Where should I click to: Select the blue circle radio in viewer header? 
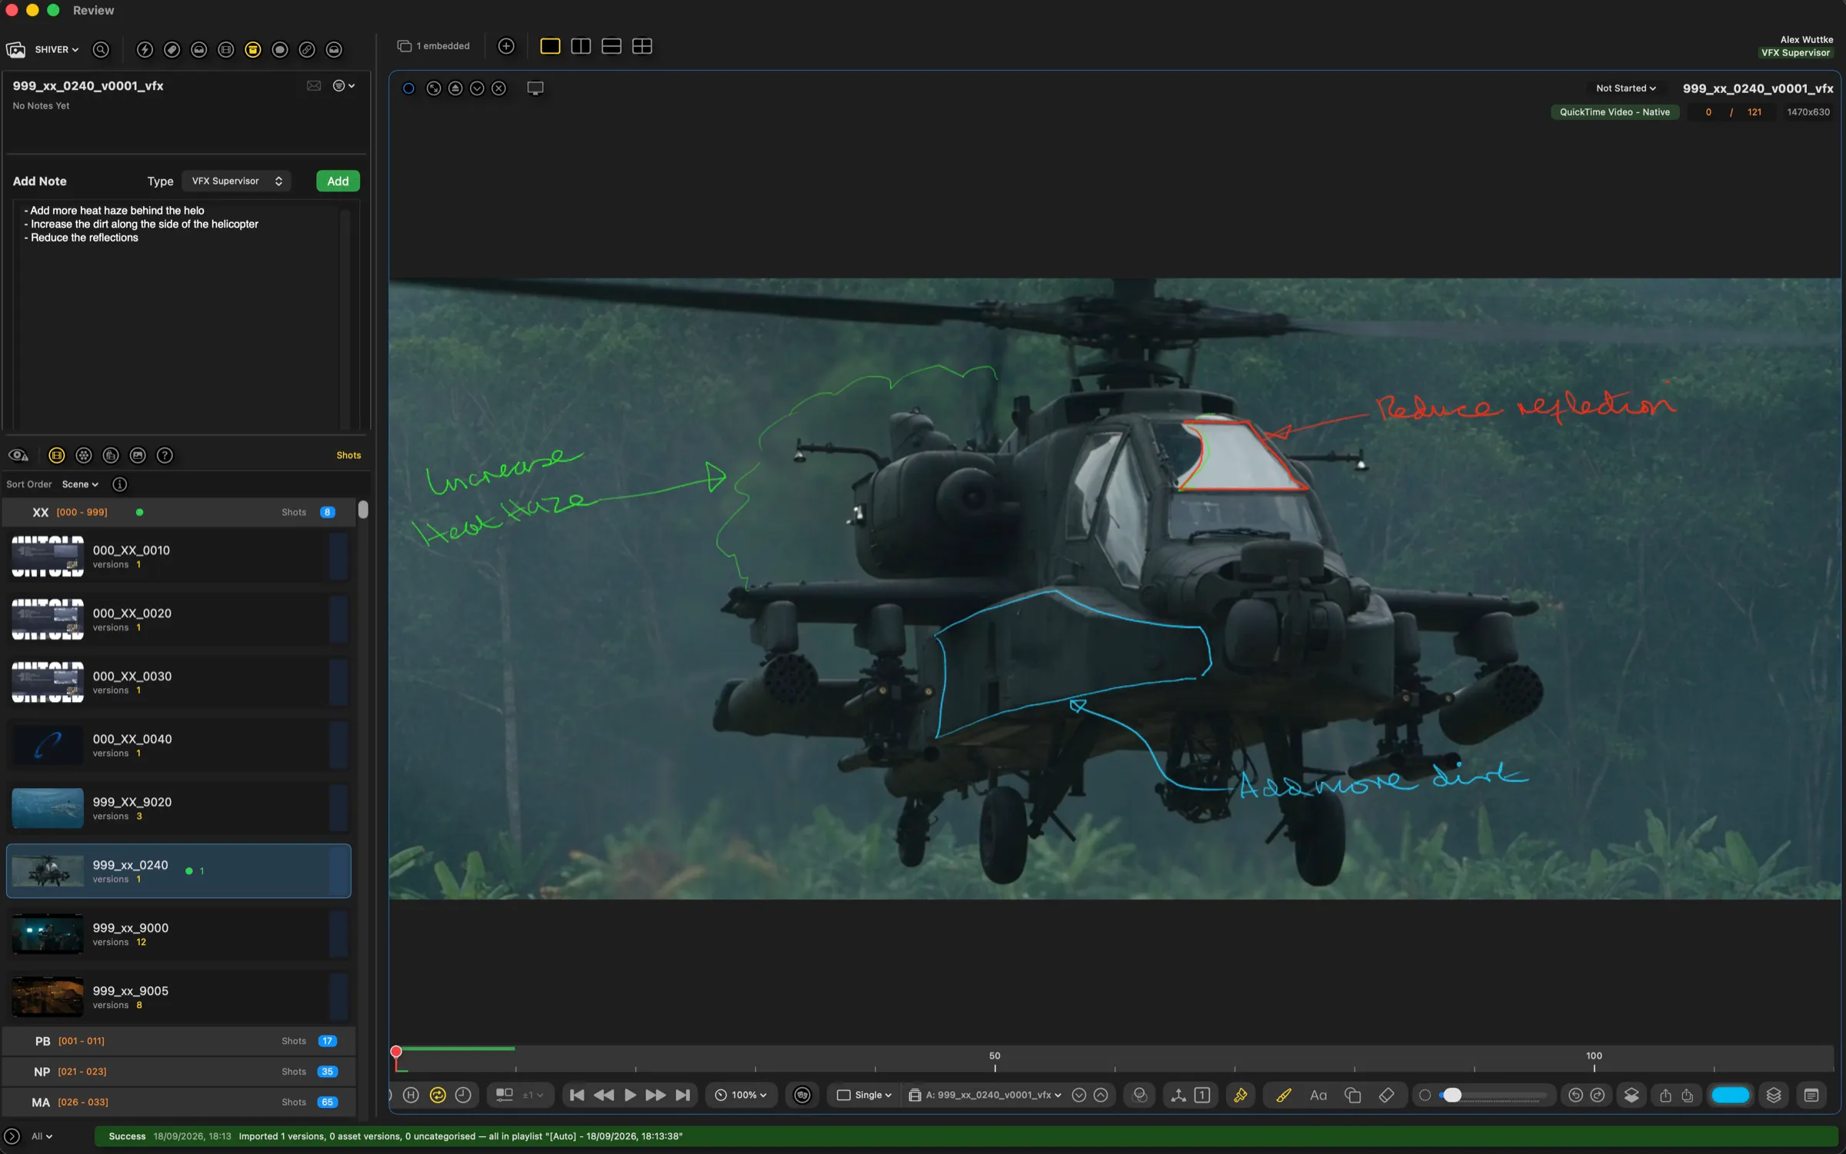[x=408, y=88]
